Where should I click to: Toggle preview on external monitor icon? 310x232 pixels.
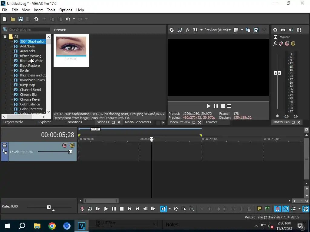click(x=180, y=30)
